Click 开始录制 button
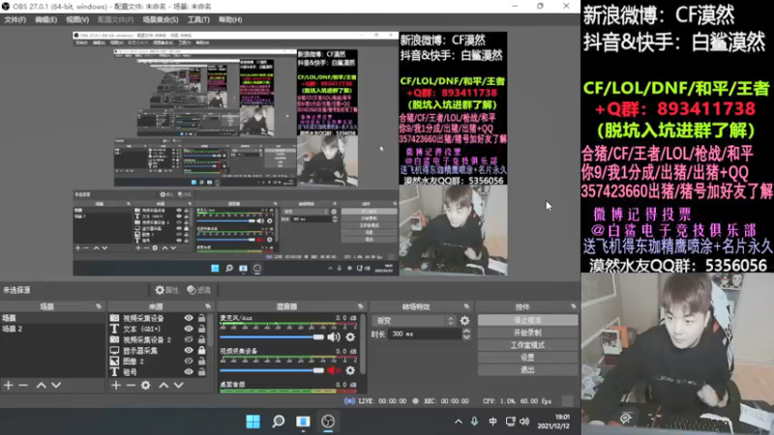This screenshot has height=435, width=774. tap(527, 333)
